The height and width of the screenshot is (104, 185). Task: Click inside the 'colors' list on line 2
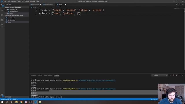pyautogui.click(x=66, y=14)
